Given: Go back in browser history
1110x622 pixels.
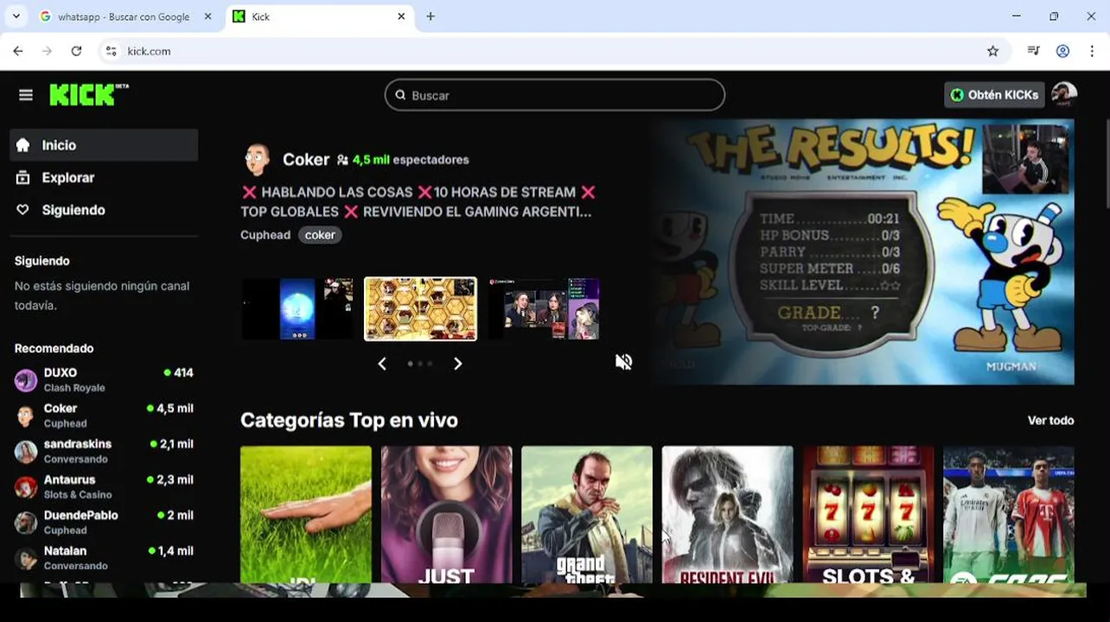Looking at the screenshot, I should [x=18, y=51].
